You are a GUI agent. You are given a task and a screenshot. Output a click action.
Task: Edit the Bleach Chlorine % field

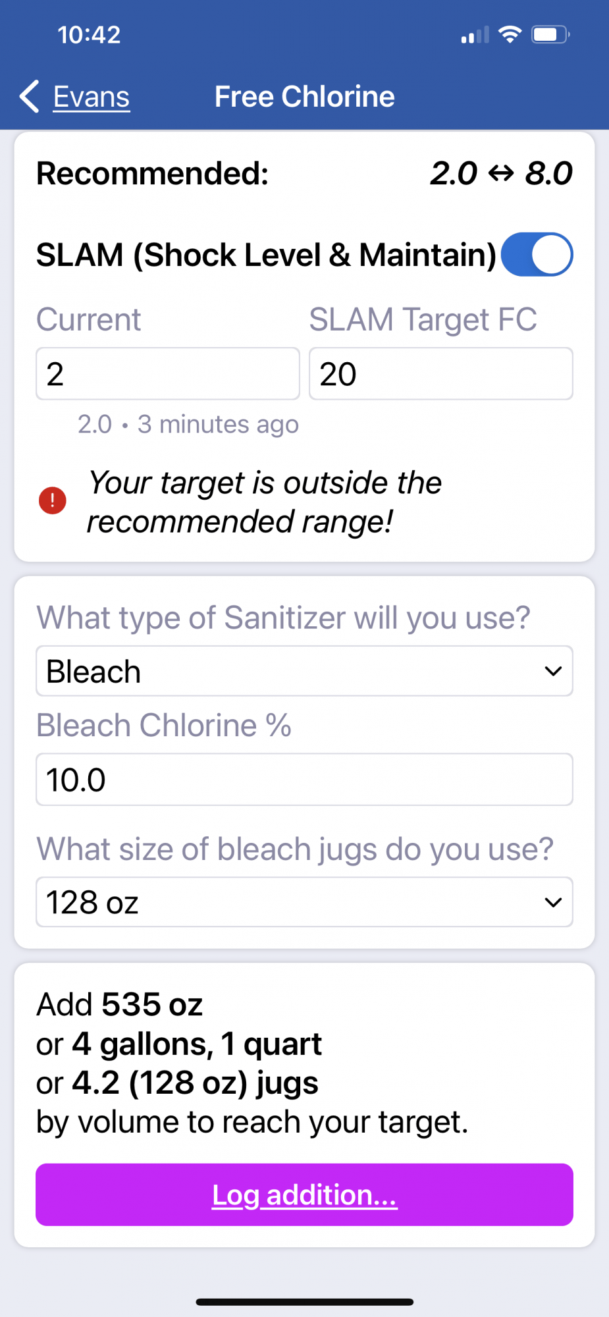304,780
